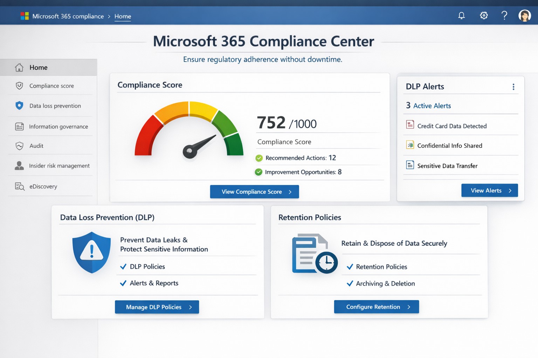Toggle the Archiving & Deletion checkmark
Screen dimensions: 538x358
pyautogui.click(x=350, y=284)
